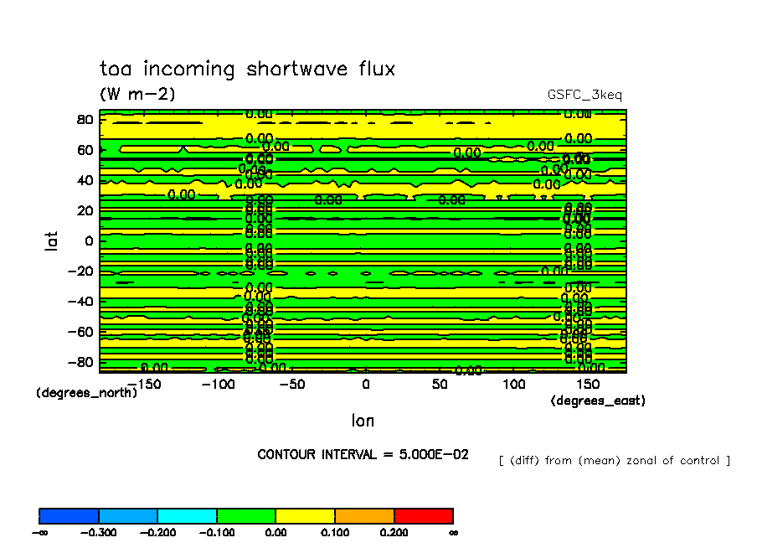Click the '-0.300' colorbar tick label
Screen dimensions: 757x548
pyautogui.click(x=99, y=533)
